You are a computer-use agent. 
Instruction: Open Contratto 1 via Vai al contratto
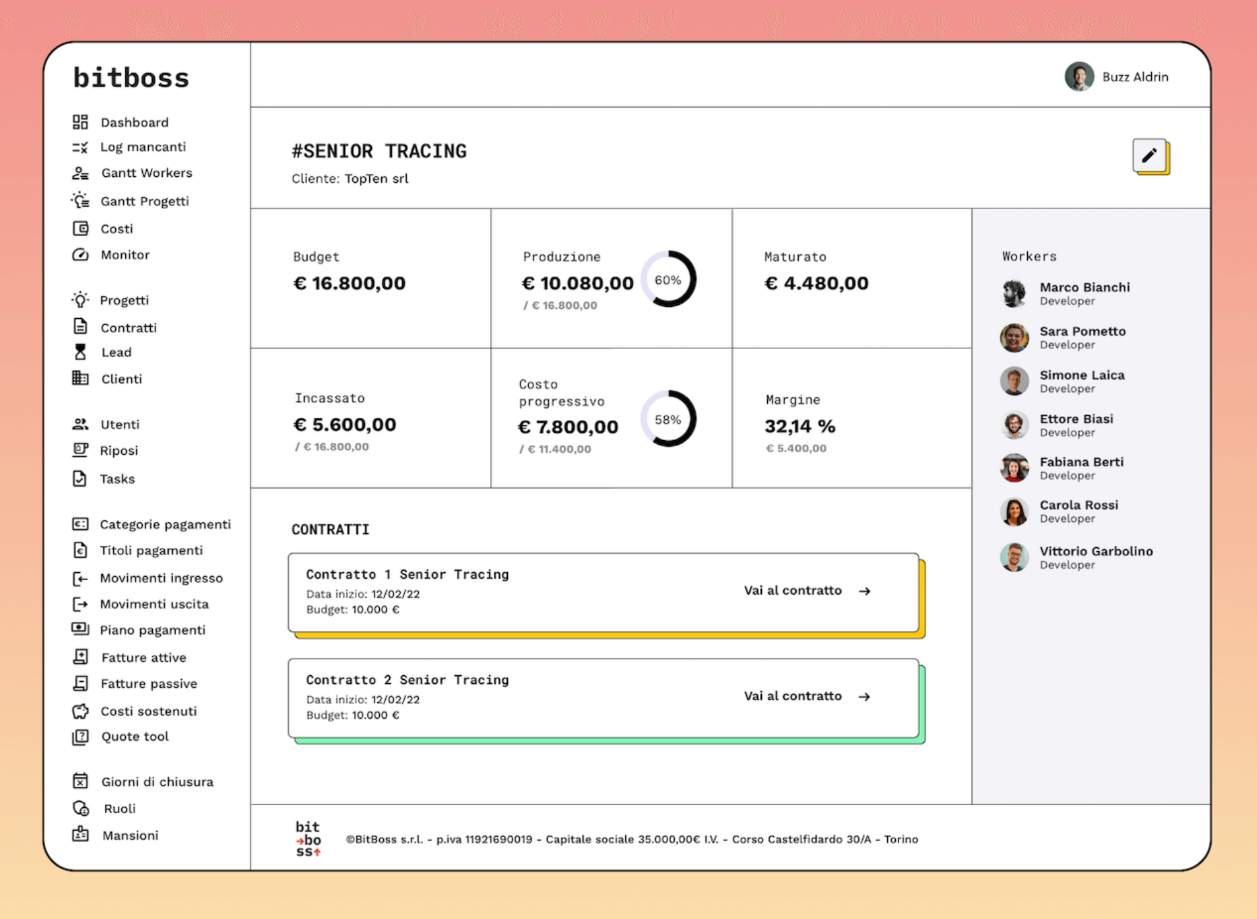point(806,591)
